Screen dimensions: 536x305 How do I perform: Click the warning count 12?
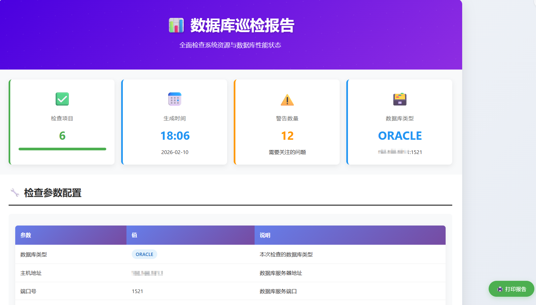point(287,136)
